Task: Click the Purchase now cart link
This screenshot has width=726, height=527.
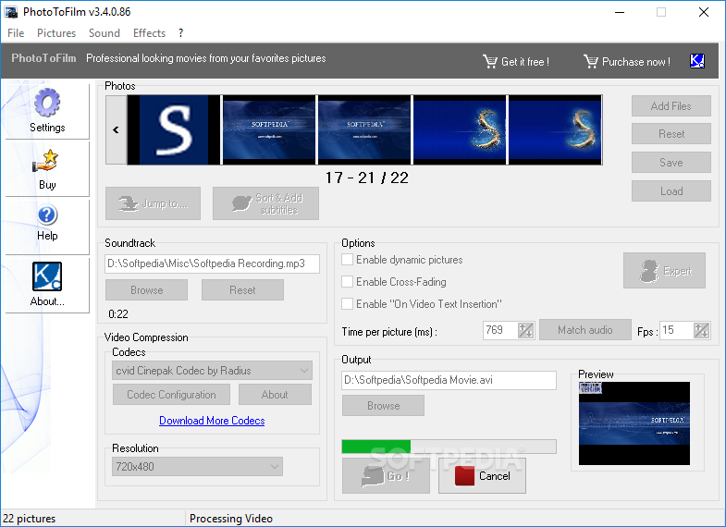Action: [627, 61]
